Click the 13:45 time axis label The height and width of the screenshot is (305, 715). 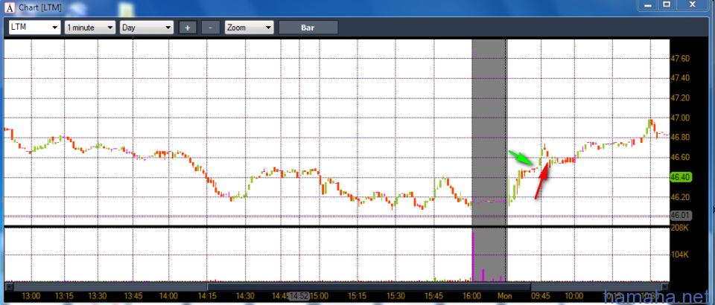coord(134,296)
